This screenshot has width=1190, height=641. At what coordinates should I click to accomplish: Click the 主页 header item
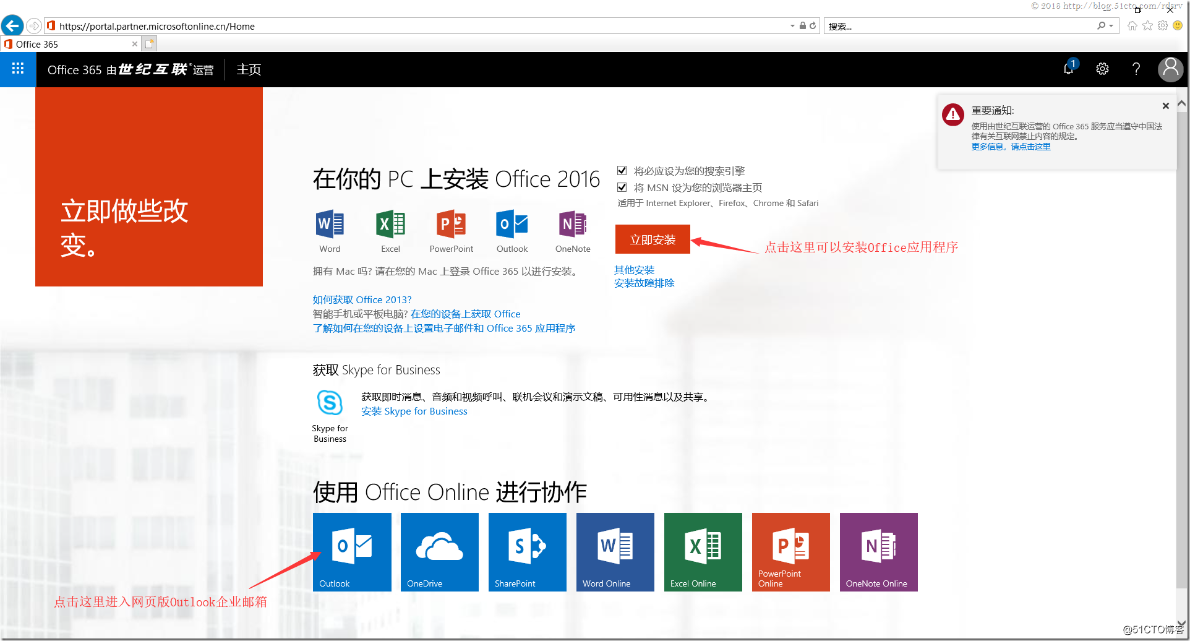249,69
